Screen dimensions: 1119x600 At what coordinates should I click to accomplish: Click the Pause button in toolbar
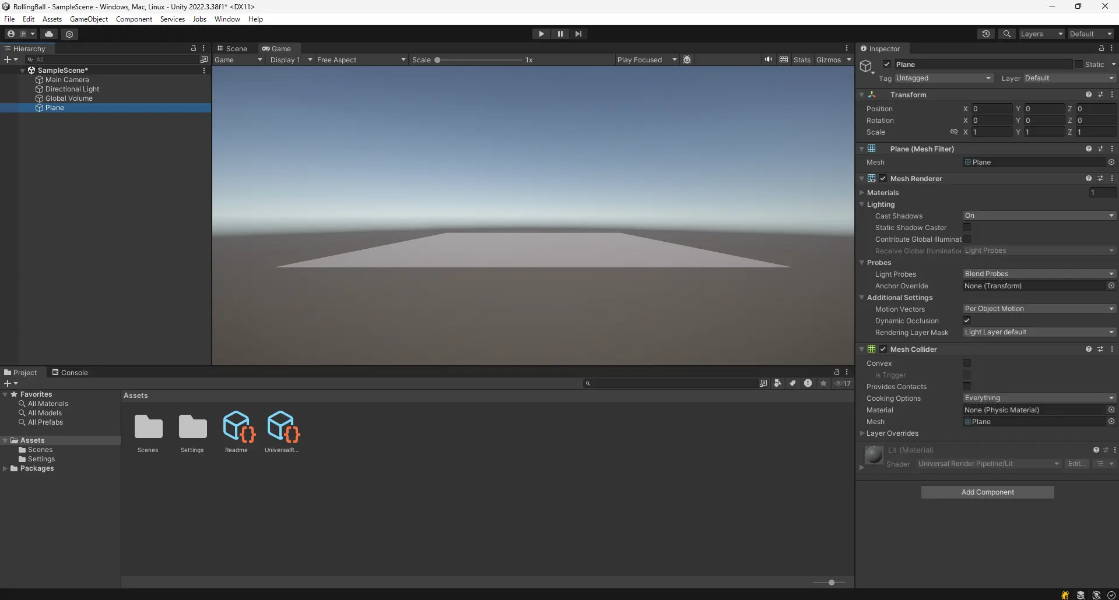(x=560, y=34)
